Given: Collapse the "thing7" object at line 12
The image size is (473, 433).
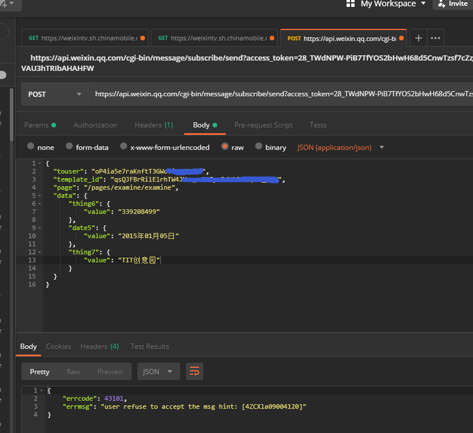Looking at the screenshot, I should pos(39,252).
